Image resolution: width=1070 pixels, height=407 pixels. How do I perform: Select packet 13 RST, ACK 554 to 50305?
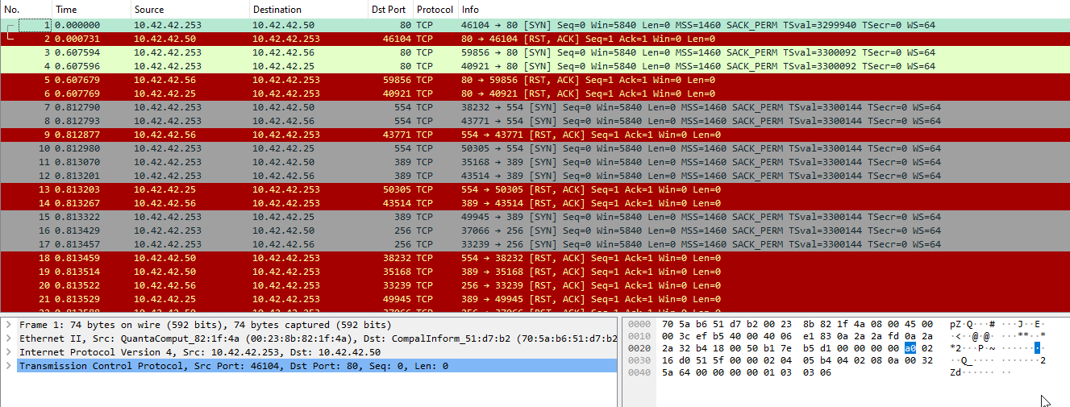pyautogui.click(x=535, y=189)
